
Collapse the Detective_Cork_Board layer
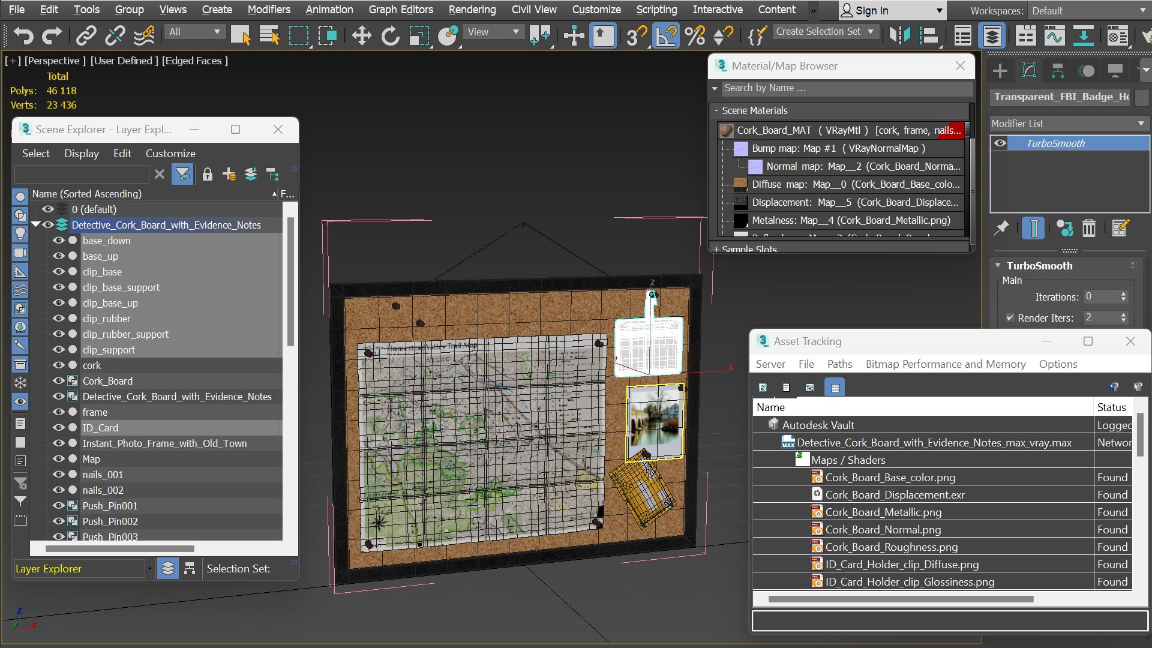tap(36, 224)
